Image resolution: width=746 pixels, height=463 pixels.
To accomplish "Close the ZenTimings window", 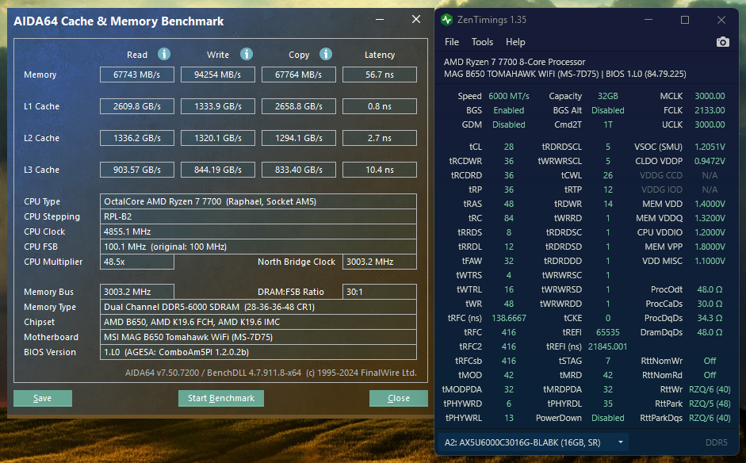I will click(x=721, y=20).
